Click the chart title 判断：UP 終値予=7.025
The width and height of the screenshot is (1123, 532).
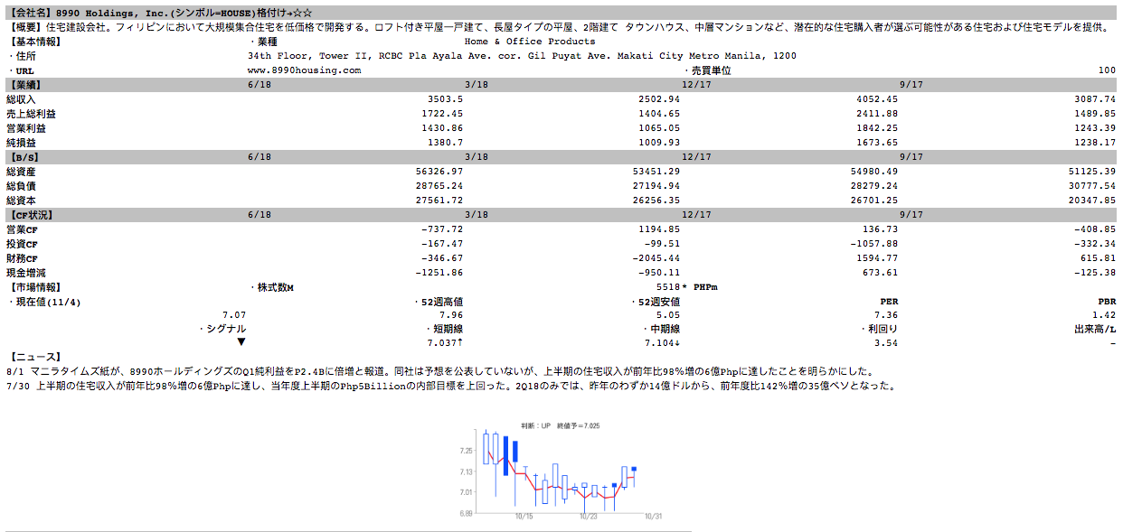(x=561, y=425)
